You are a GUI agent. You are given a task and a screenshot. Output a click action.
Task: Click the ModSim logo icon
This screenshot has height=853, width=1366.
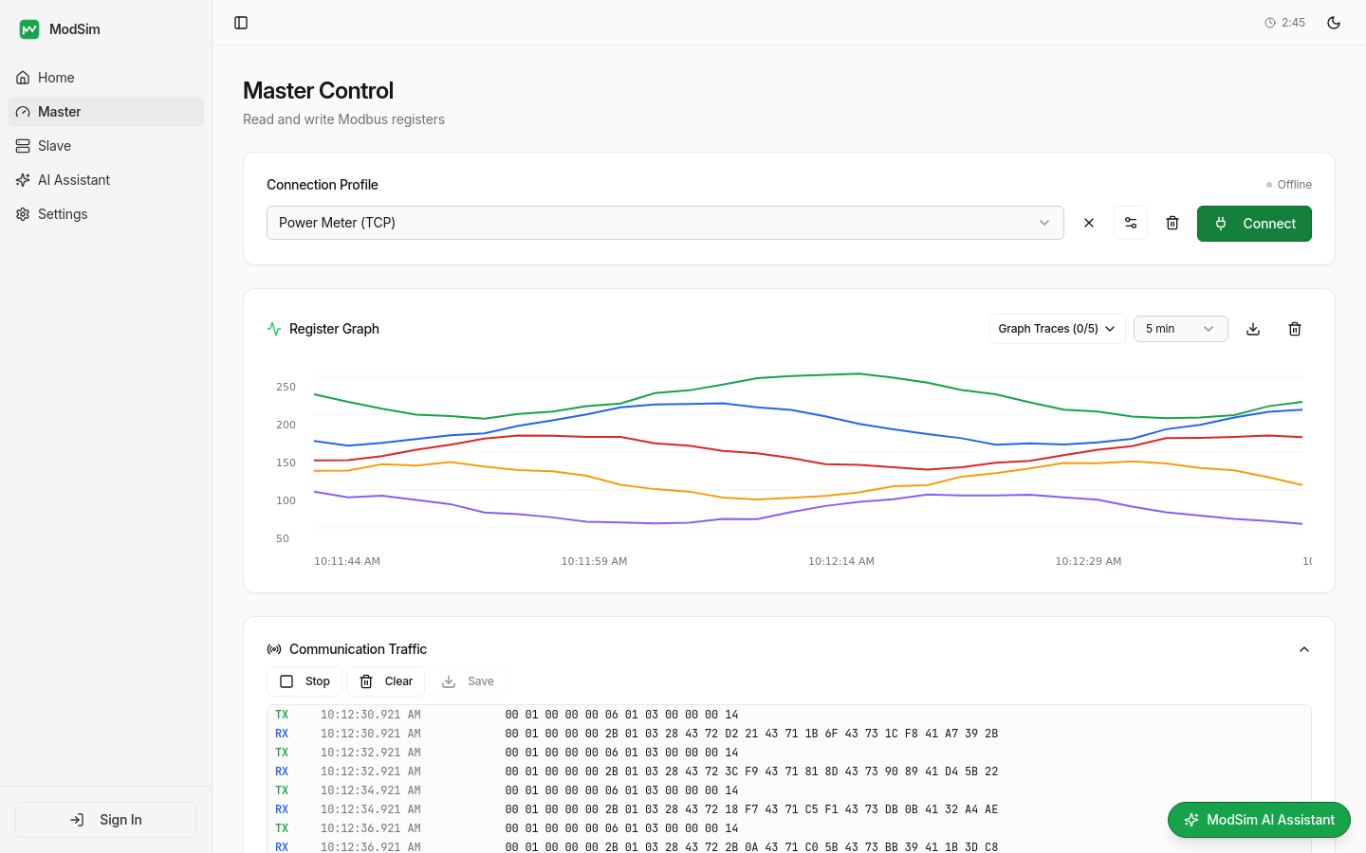pyautogui.click(x=29, y=29)
